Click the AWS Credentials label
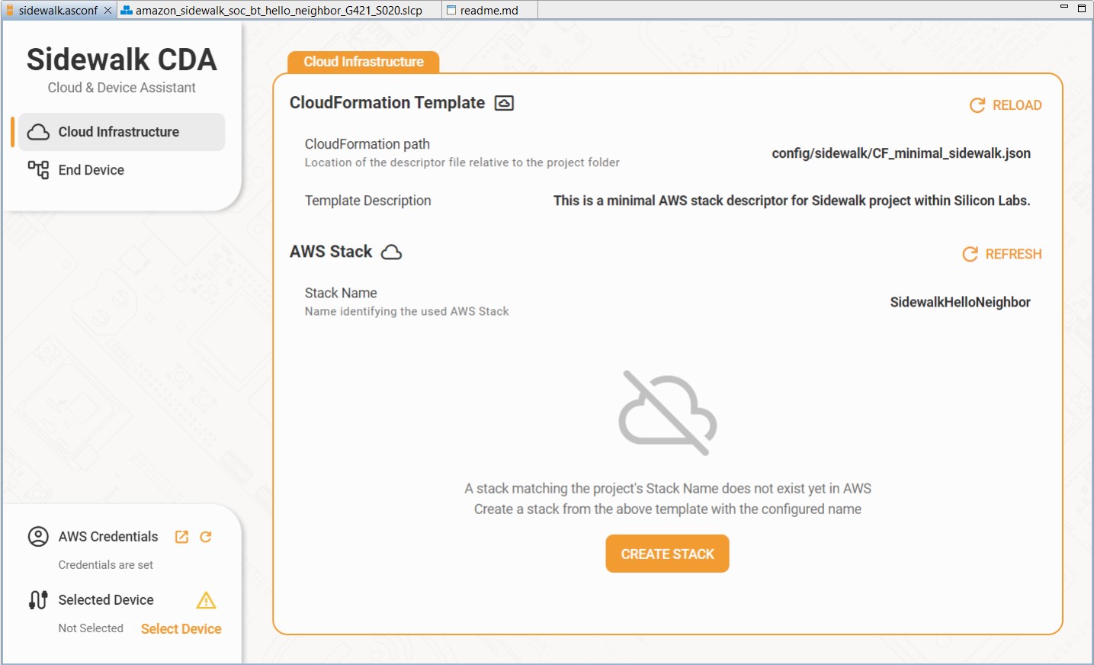 (108, 537)
